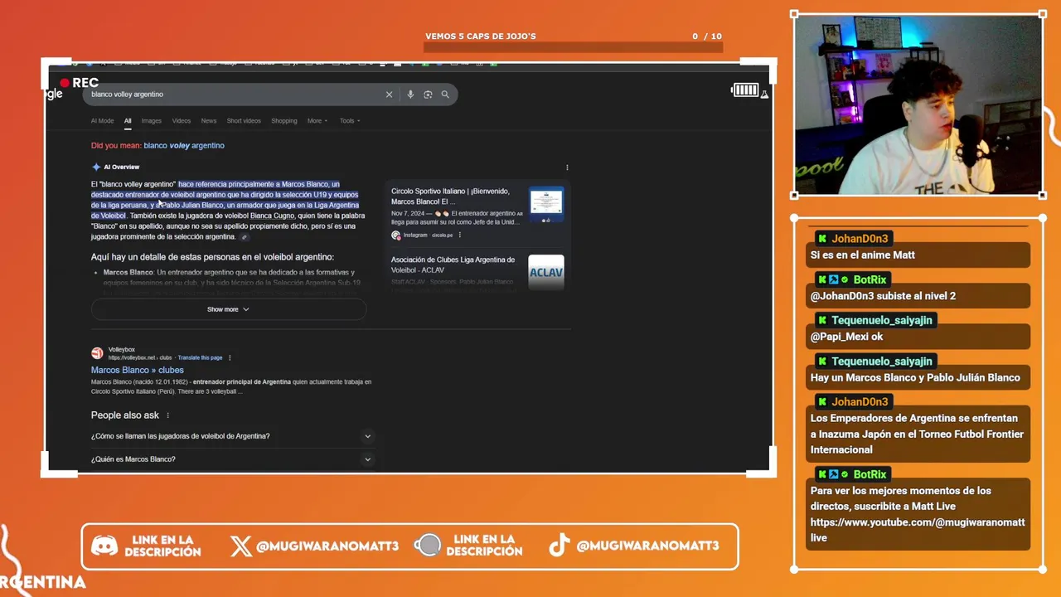Click the stream webcam feed
The image size is (1061, 597).
point(918,105)
